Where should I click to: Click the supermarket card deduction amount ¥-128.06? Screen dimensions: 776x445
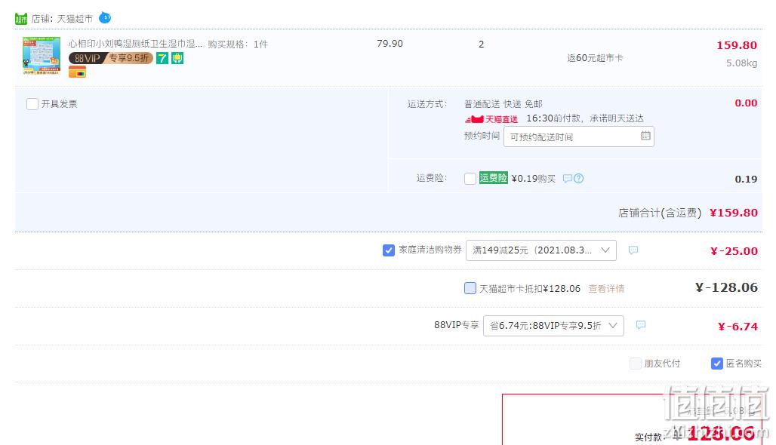tap(726, 287)
